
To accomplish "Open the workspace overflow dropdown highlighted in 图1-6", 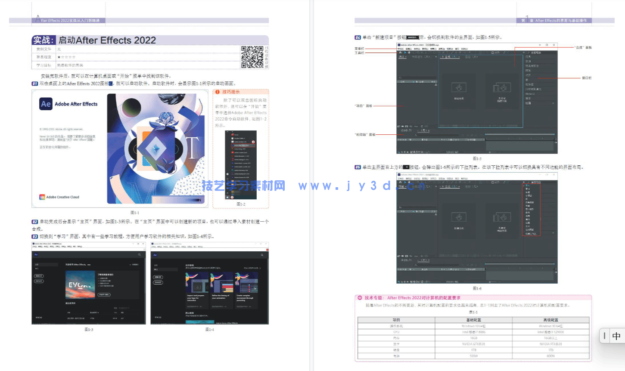I will pos(524,182).
